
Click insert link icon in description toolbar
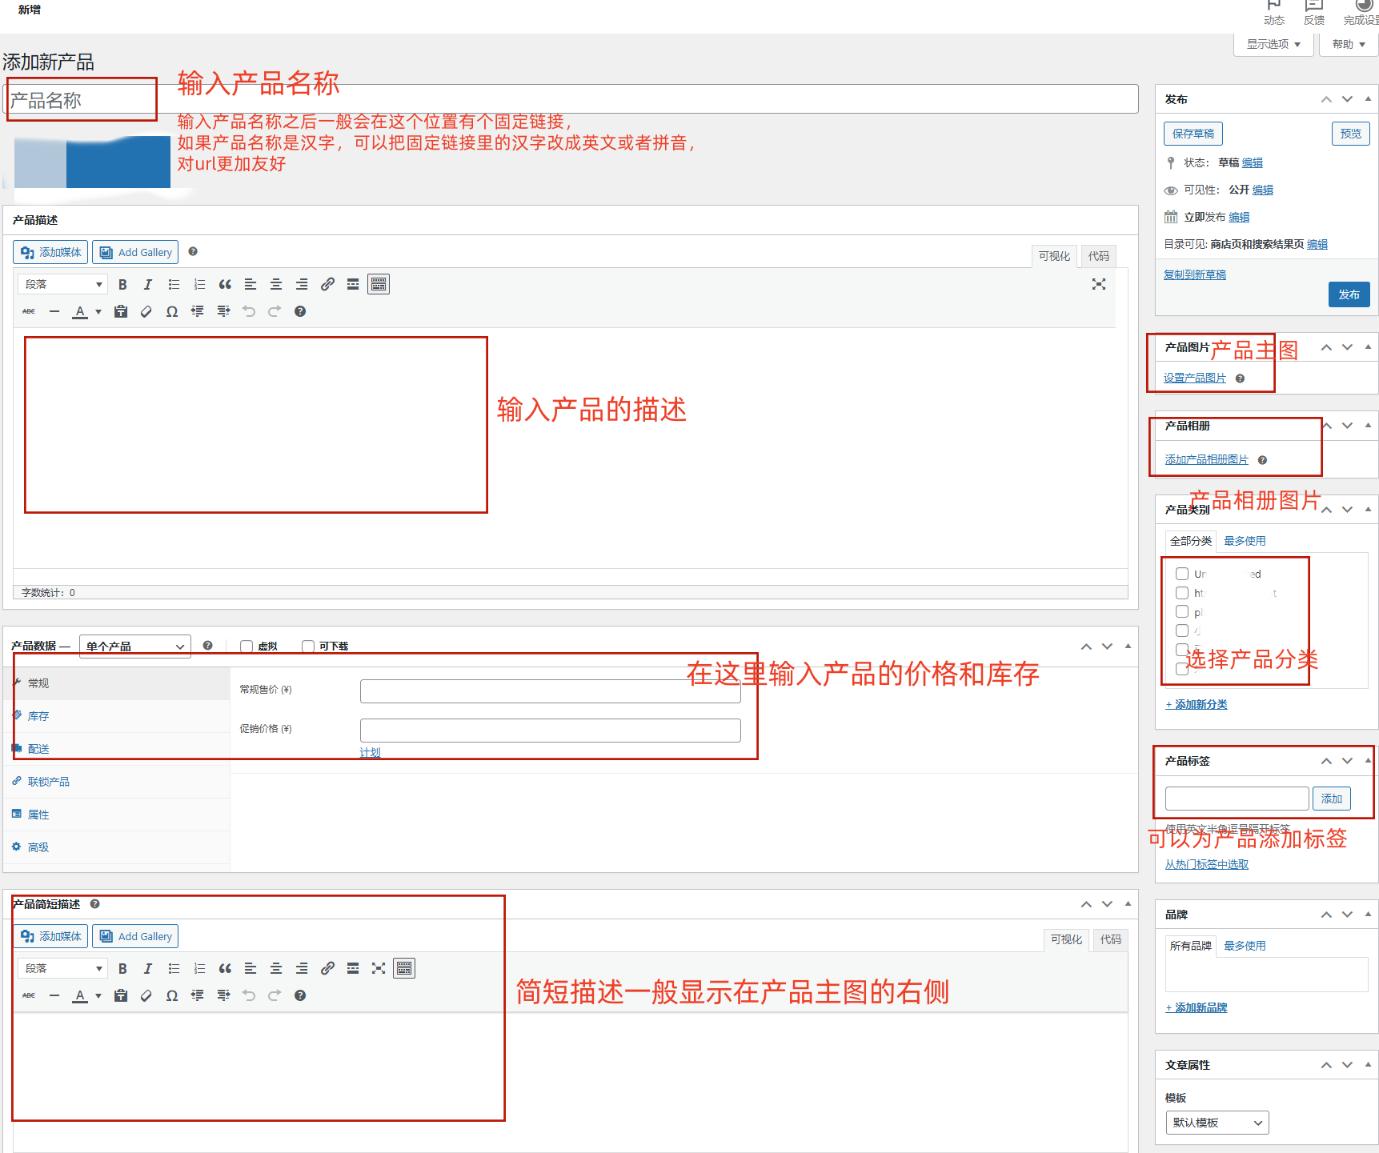[327, 285]
